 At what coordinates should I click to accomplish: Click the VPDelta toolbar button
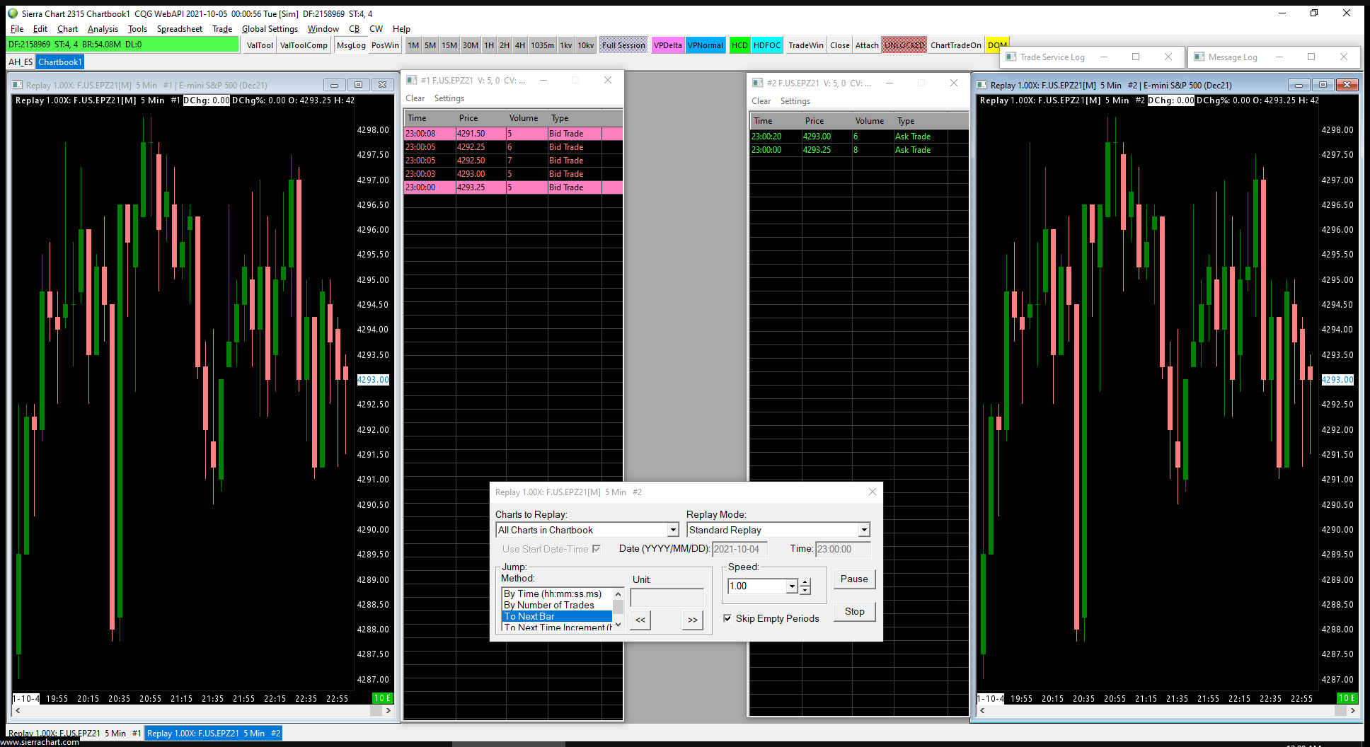pos(668,45)
